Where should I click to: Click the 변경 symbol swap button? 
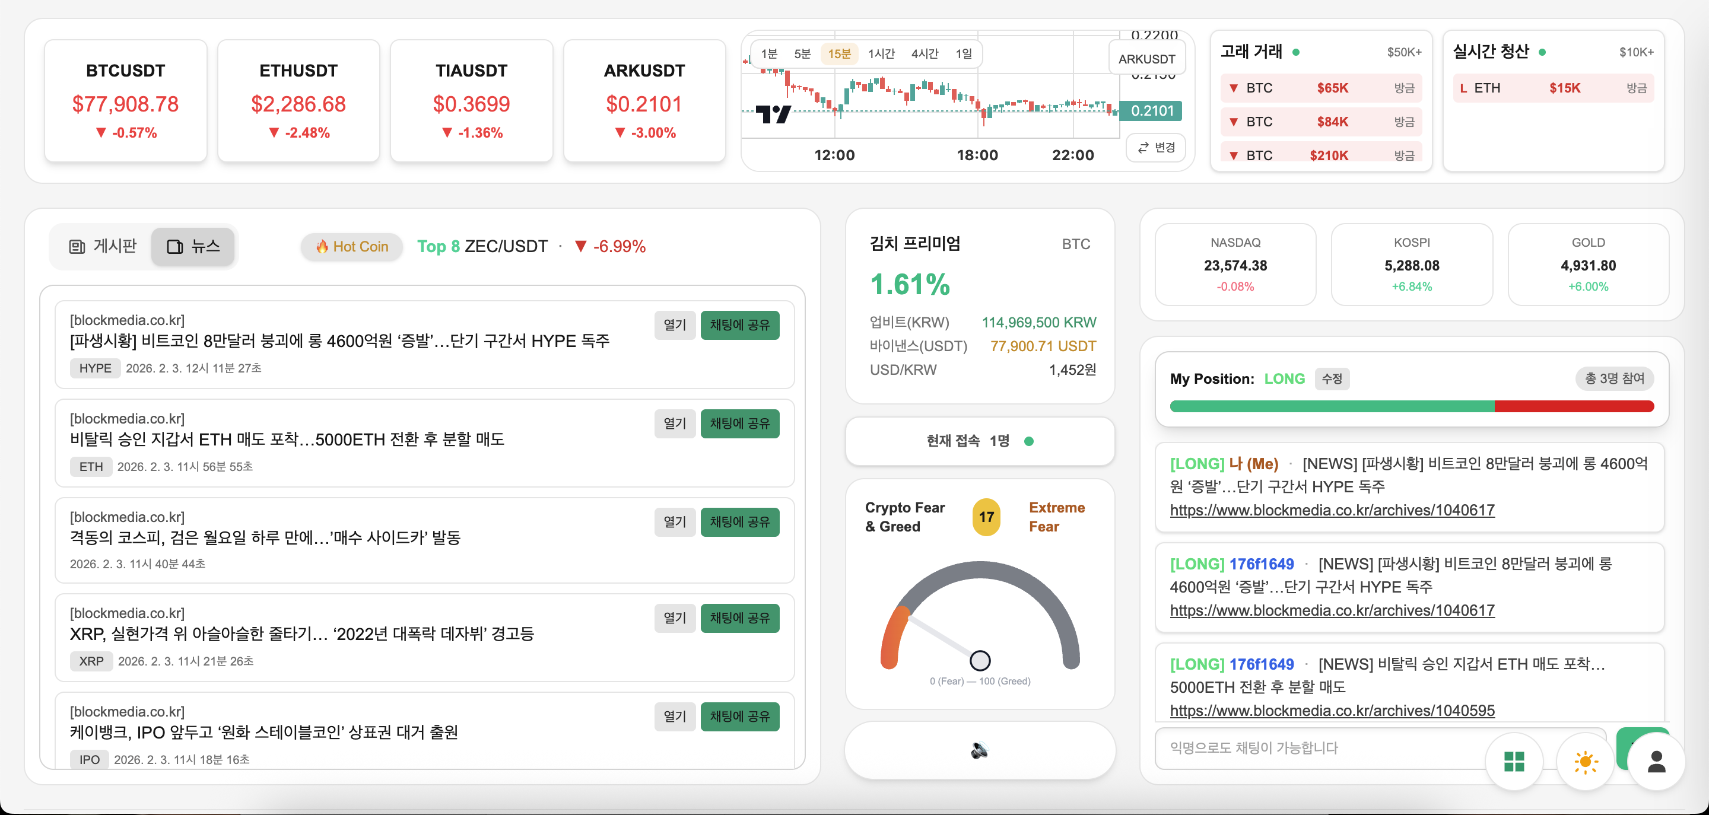(1156, 147)
